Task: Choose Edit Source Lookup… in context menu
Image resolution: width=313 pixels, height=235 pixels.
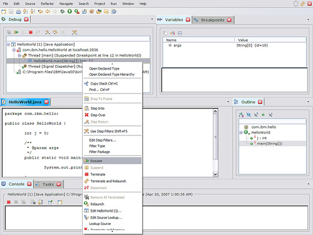Action: click(112, 217)
